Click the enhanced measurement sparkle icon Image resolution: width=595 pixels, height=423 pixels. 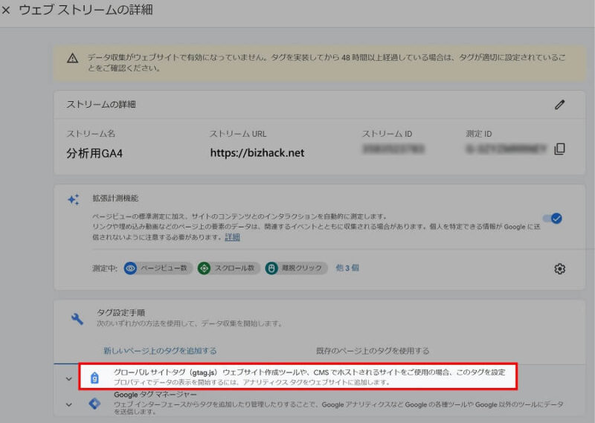tap(74, 199)
